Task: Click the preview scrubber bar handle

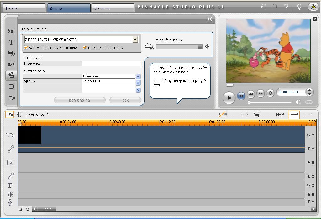Action: pos(230,85)
